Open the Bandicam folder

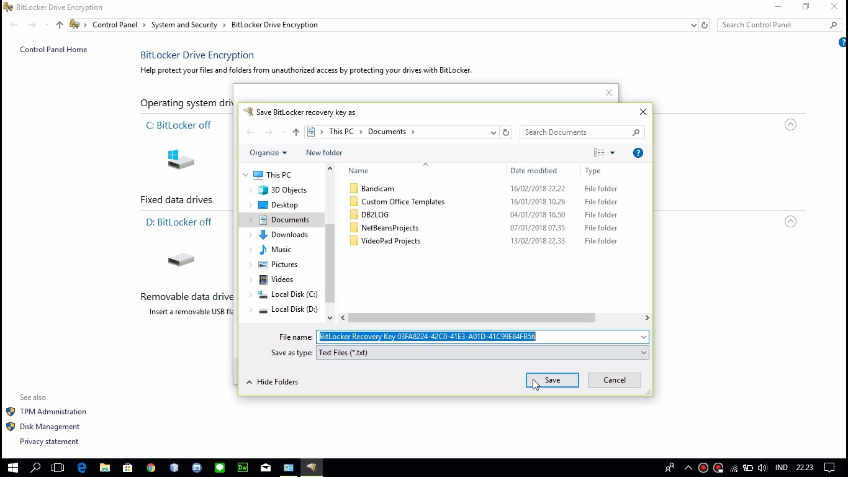[377, 189]
